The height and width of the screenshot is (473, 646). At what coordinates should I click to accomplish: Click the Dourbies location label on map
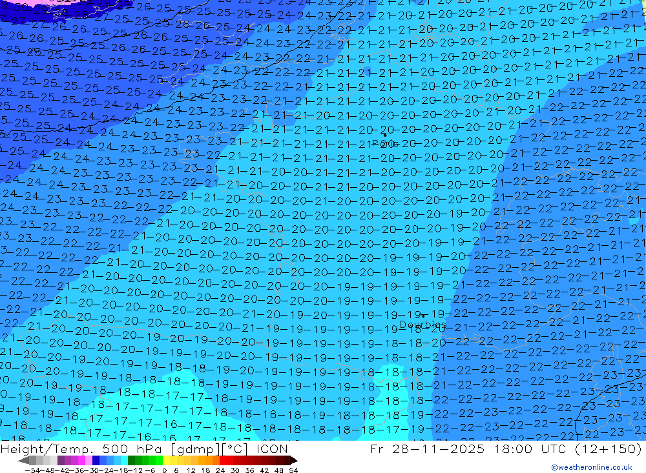click(423, 325)
